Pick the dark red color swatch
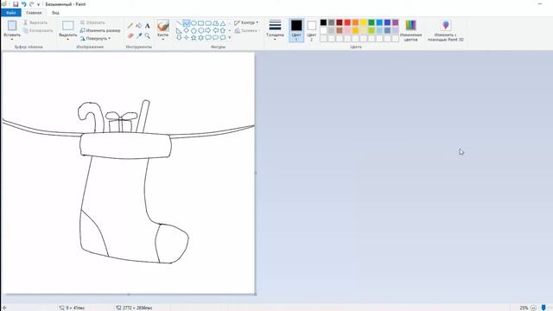553x311 pixels. (x=340, y=22)
